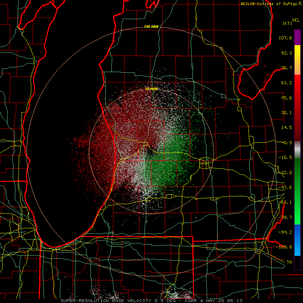Click the 14.5 legend value
The height and width of the screenshot is (303, 303).
click(x=287, y=128)
